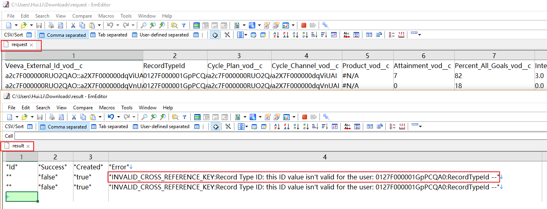Click Sort A to Z in request window
The height and width of the screenshot is (209, 547).
[x=276, y=35]
